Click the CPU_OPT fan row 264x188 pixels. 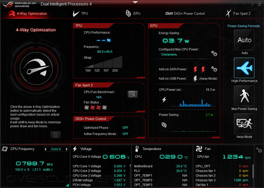[222, 166]
